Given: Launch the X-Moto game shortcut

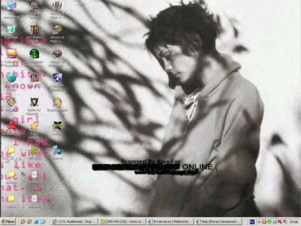Looking at the screenshot, I should [x=57, y=126].
